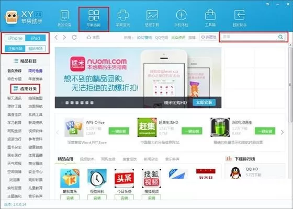Open the 赶集生活HD green app icon
Viewport: 293px width, 209px height.
tap(147, 127)
